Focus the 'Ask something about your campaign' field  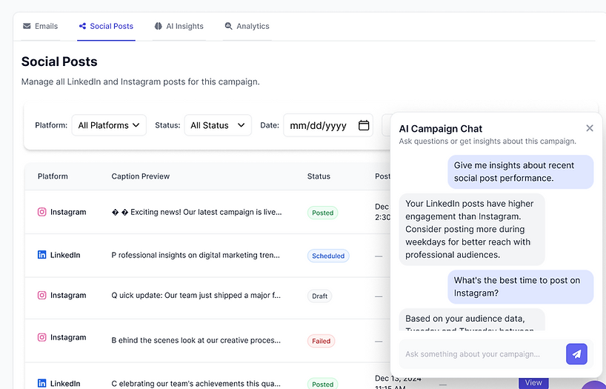[x=480, y=354]
